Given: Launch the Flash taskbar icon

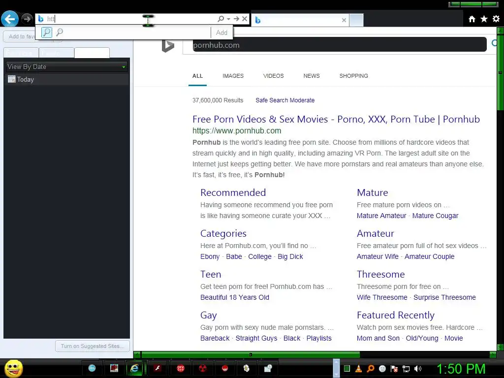Looking at the screenshot, I should (157, 368).
